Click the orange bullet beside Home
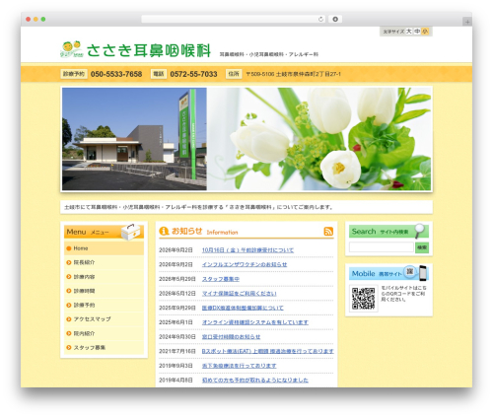Viewport: 493px width, 417px height. pos(69,248)
